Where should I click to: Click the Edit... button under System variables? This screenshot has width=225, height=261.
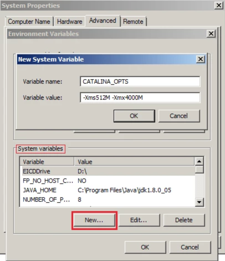coord(139,220)
